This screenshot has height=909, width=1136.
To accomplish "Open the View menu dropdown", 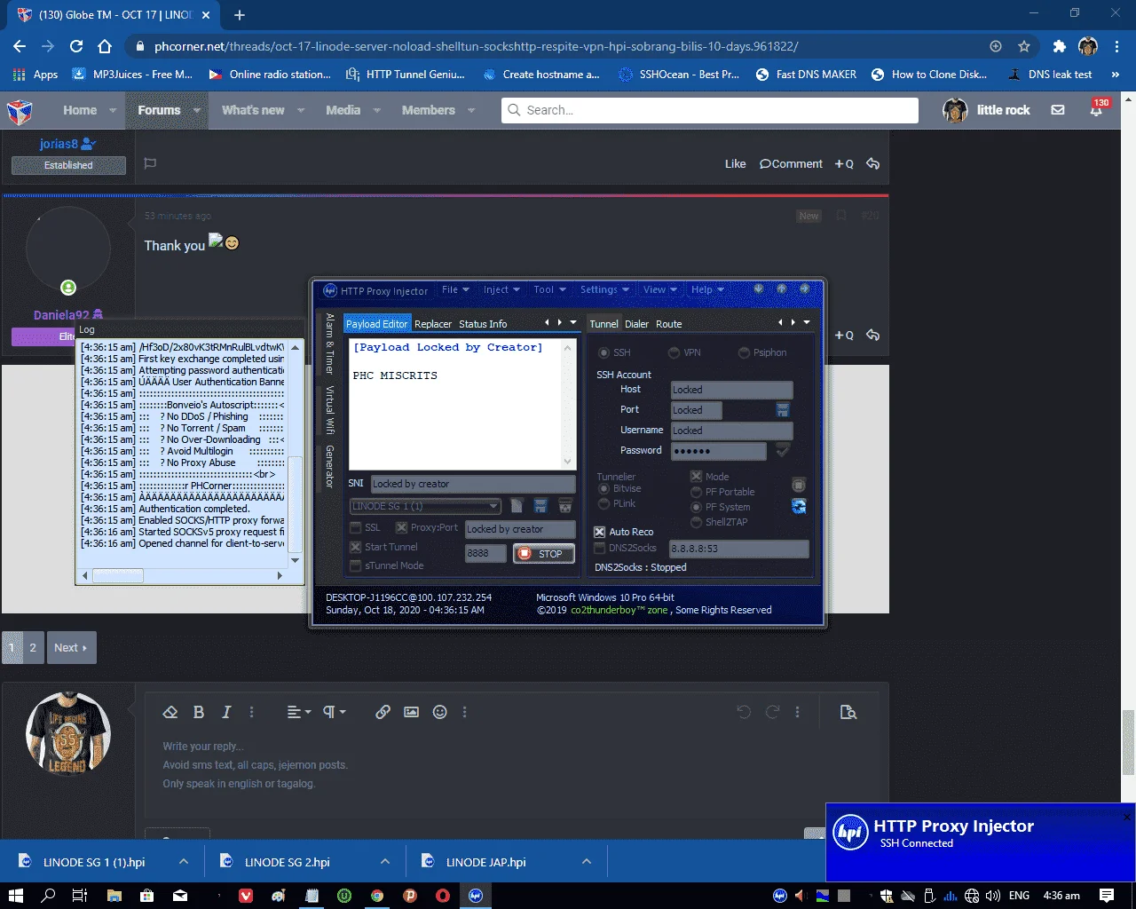I will tap(659, 289).
